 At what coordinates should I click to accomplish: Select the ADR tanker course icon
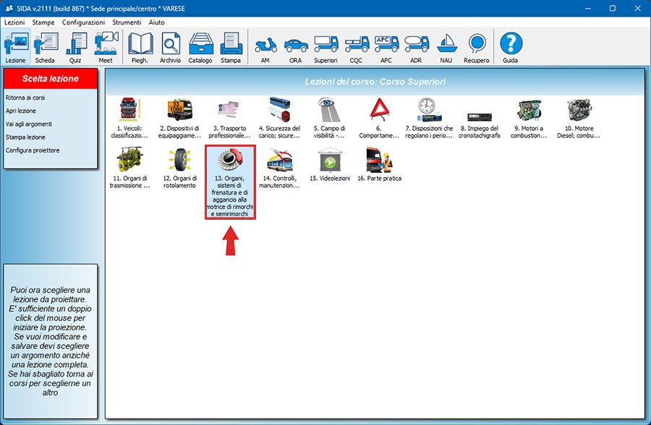coord(417,48)
